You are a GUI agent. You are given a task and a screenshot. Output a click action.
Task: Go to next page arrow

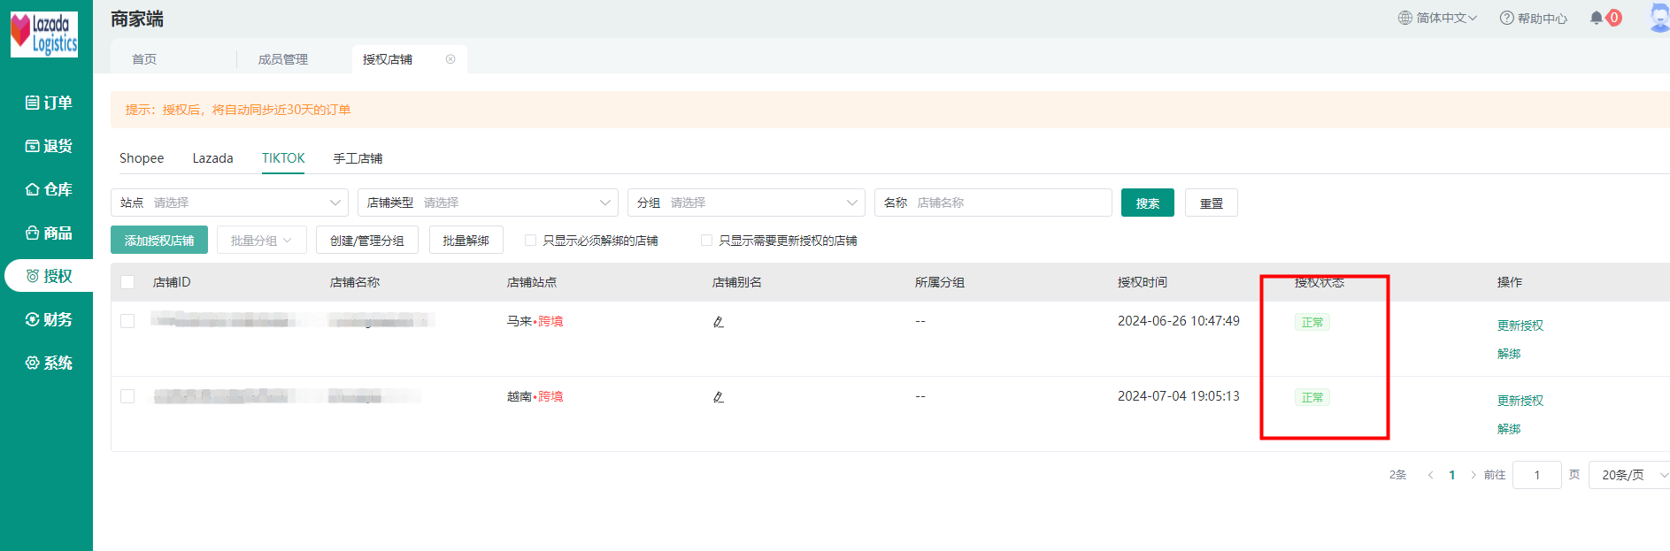point(1473,475)
